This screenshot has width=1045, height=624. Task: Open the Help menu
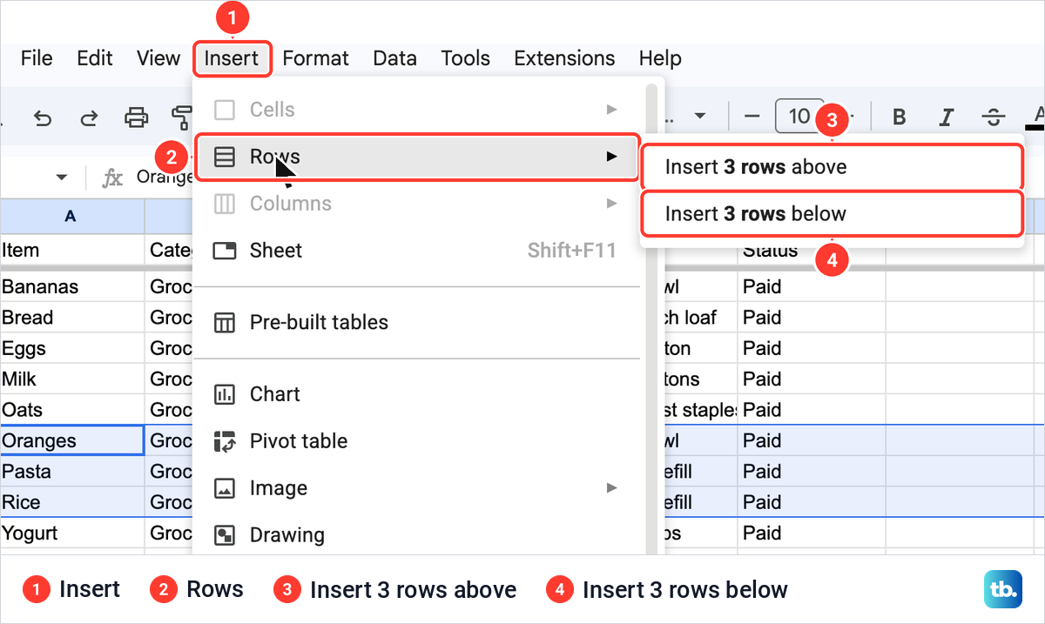[660, 58]
